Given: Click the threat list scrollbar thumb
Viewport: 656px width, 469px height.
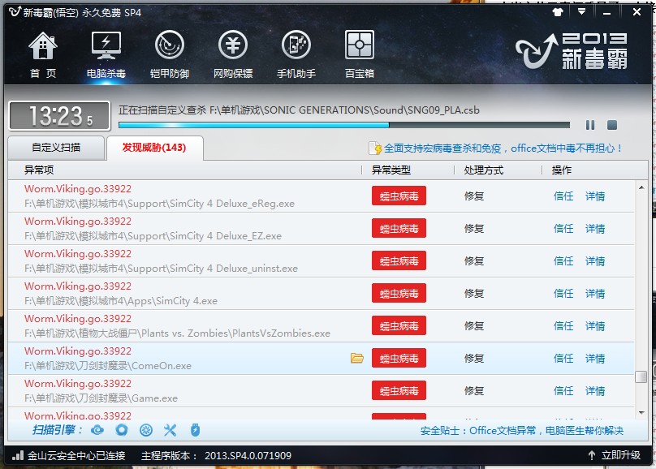Looking at the screenshot, I should point(641,376).
